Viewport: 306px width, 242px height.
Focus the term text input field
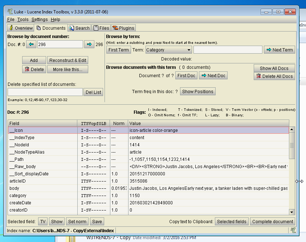pos(228,50)
